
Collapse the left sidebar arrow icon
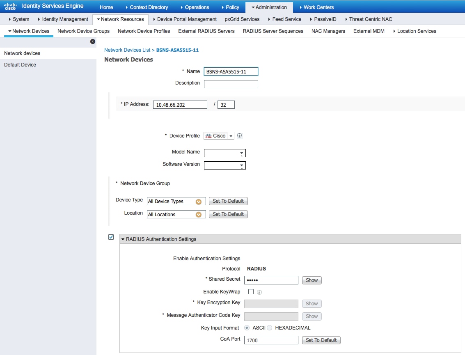click(x=93, y=41)
